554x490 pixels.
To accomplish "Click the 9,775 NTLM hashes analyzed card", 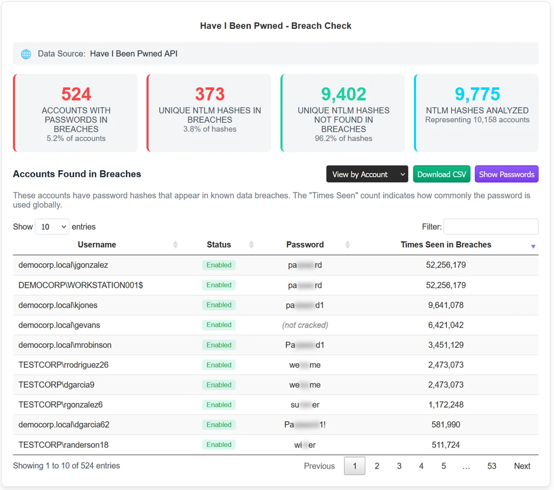I will 477,113.
